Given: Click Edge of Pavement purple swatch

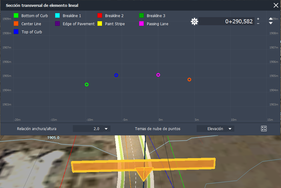Looking at the screenshot, I should 57,24.
